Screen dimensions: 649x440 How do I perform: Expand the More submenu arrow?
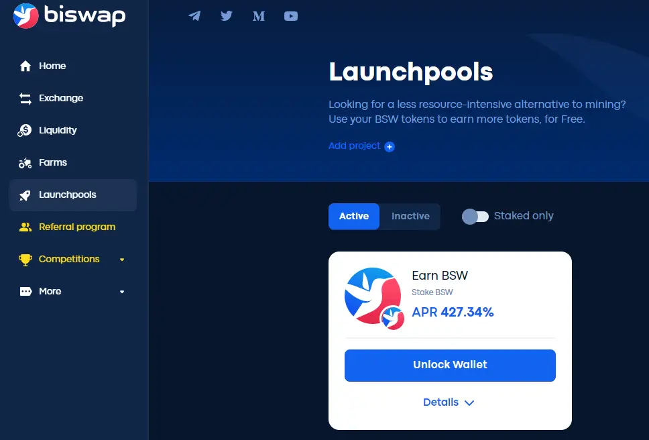coord(122,292)
